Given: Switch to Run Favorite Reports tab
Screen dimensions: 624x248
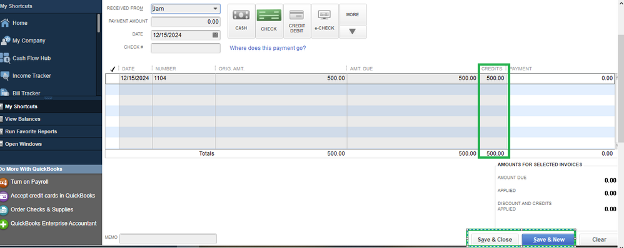Looking at the screenshot, I should coord(51,131).
